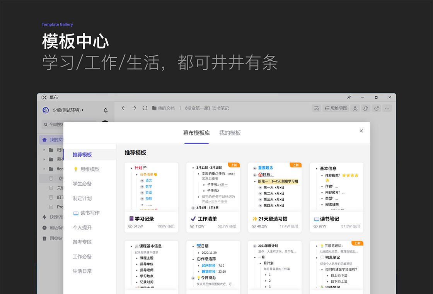Image resolution: width=433 pixels, height=294 pixels.
Task: Open the 2021年度计划 template preview
Action: tap(275, 267)
